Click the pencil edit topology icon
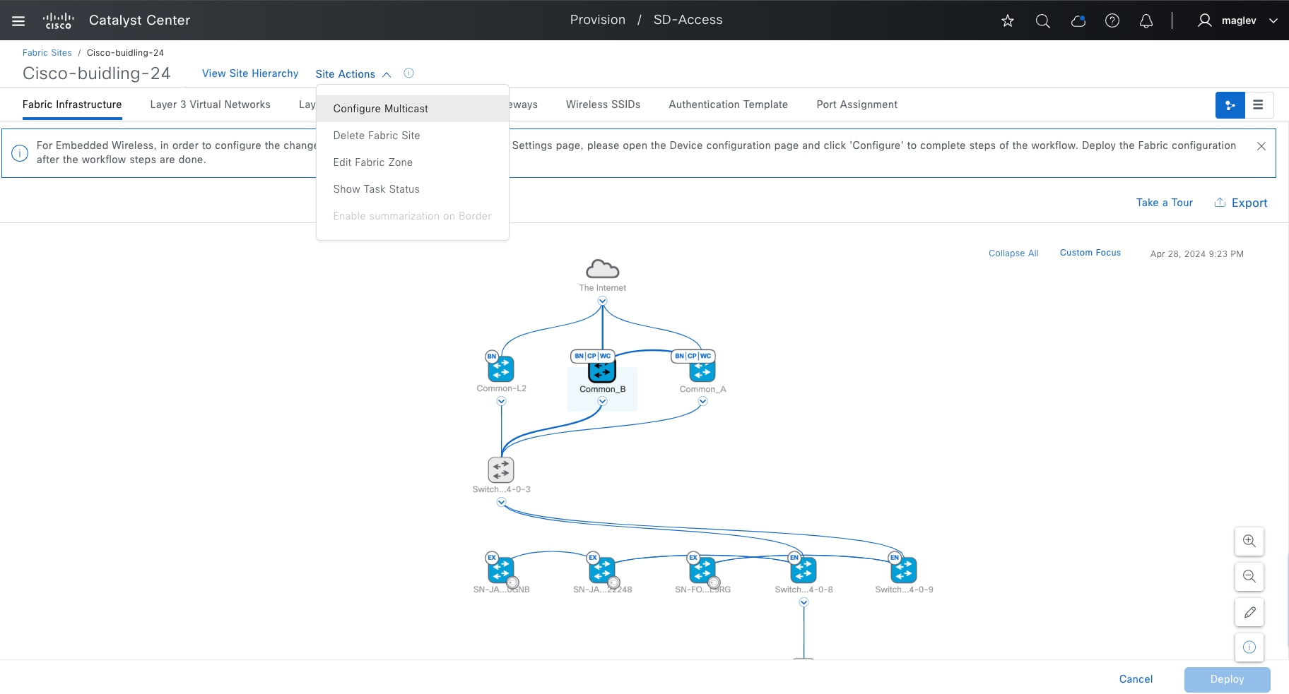1289x694 pixels. tap(1249, 611)
